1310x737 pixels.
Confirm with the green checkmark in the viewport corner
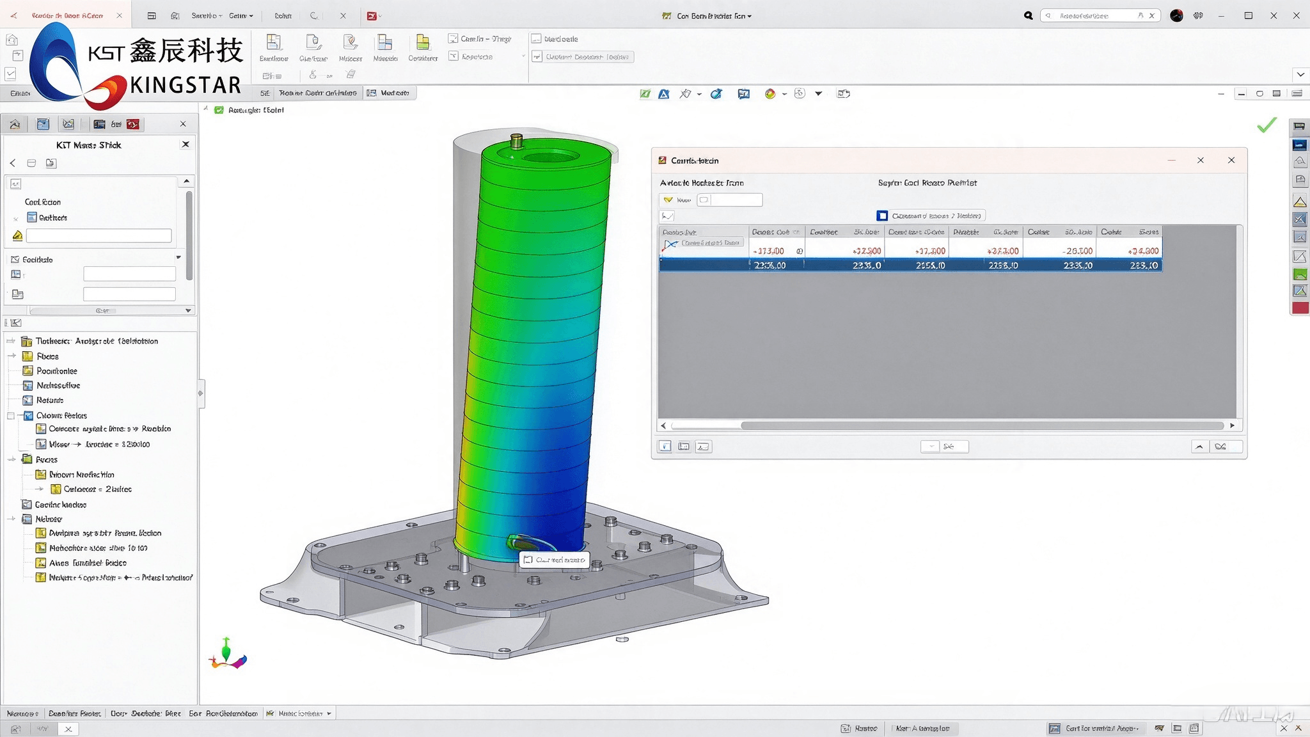coord(1267,125)
